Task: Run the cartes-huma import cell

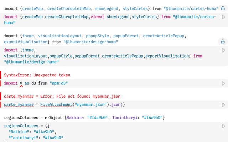Action: coord(223,17)
